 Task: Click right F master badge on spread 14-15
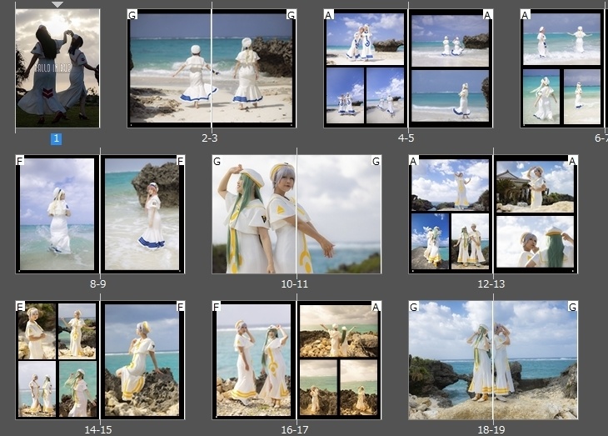click(180, 306)
